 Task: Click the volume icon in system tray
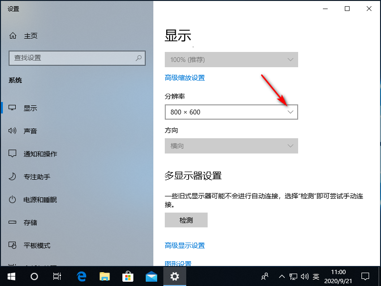[x=305, y=276]
